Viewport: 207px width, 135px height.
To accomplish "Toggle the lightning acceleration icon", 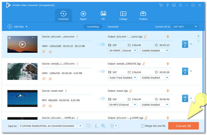I will (x=96, y=126).
